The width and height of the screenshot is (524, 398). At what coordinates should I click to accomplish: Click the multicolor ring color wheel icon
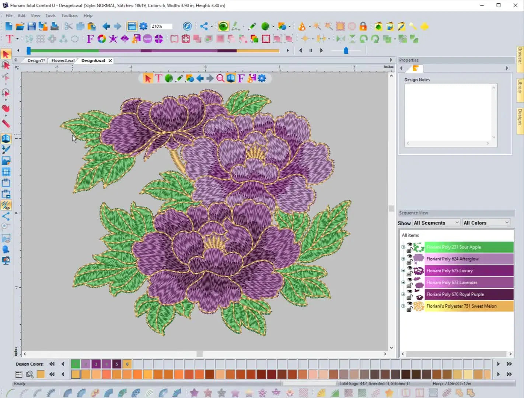coord(102,39)
